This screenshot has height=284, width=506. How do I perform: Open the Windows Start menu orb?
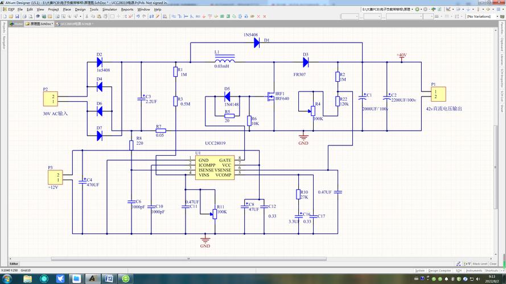point(7,279)
